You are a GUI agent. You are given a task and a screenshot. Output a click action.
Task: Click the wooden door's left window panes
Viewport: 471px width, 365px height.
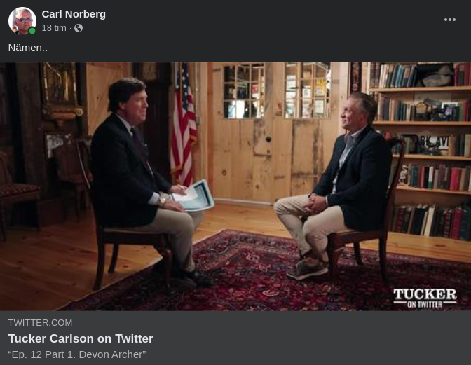tap(244, 90)
